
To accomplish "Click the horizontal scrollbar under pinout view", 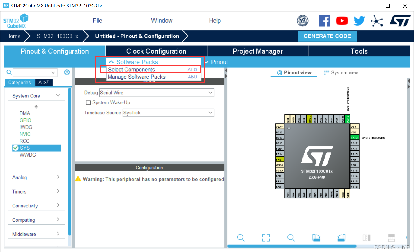I will (x=292, y=246).
